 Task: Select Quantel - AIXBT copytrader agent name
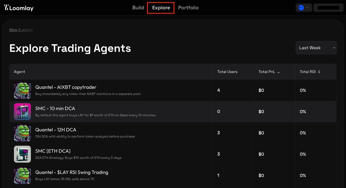(66, 87)
